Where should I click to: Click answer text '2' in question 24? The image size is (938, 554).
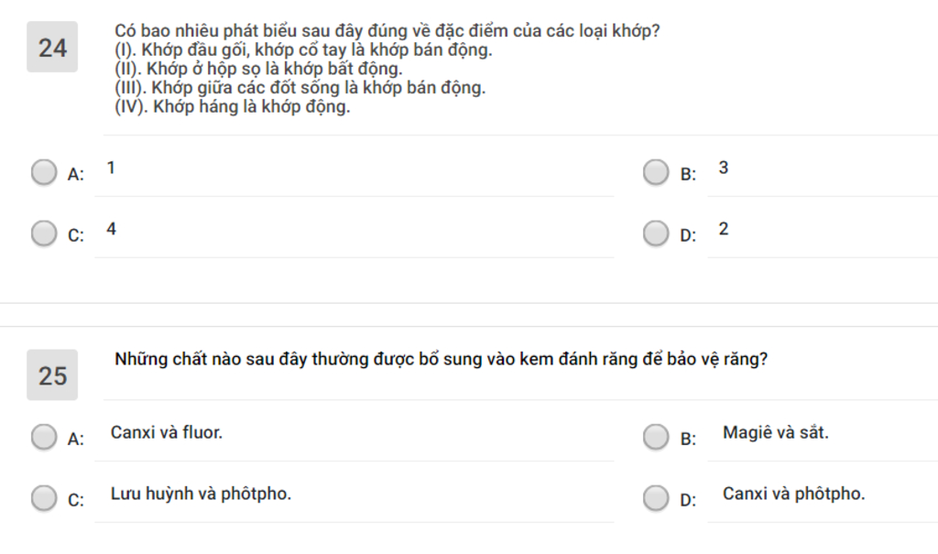[x=724, y=229]
